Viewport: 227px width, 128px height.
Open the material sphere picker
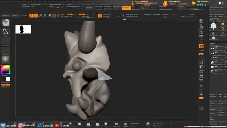6,60
